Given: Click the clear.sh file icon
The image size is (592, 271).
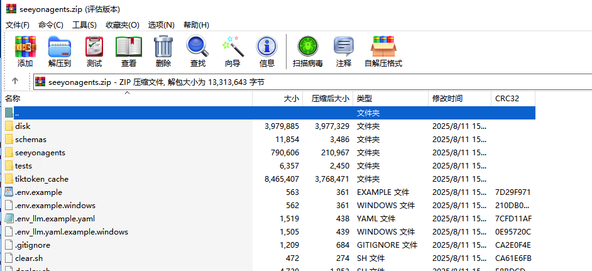Looking at the screenshot, I should pos(9,258).
